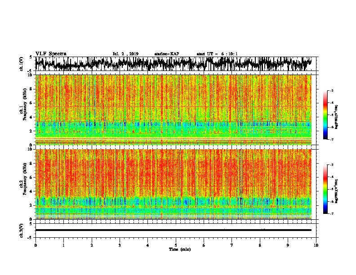The image size is (356, 275).
Task: Click the "-3" label on the ch.2 colorbar
Action: [x=331, y=165]
